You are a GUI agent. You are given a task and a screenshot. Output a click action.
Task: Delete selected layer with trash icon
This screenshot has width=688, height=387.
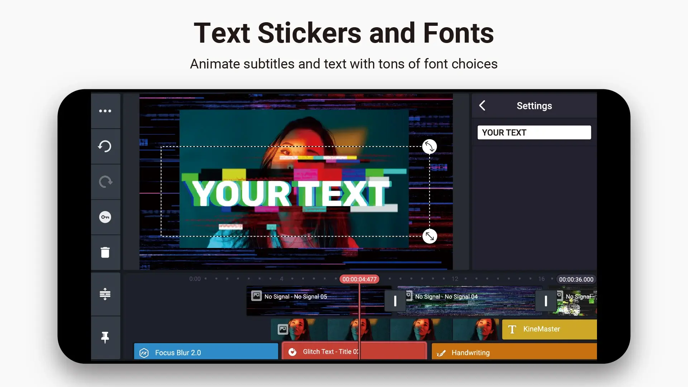click(105, 252)
